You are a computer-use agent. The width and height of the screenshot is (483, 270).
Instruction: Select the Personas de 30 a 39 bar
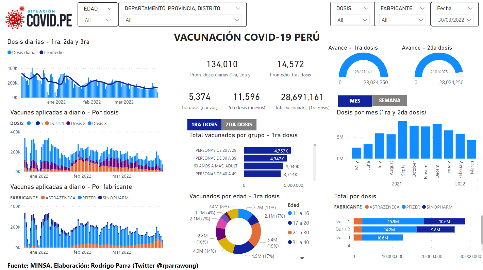click(265, 158)
